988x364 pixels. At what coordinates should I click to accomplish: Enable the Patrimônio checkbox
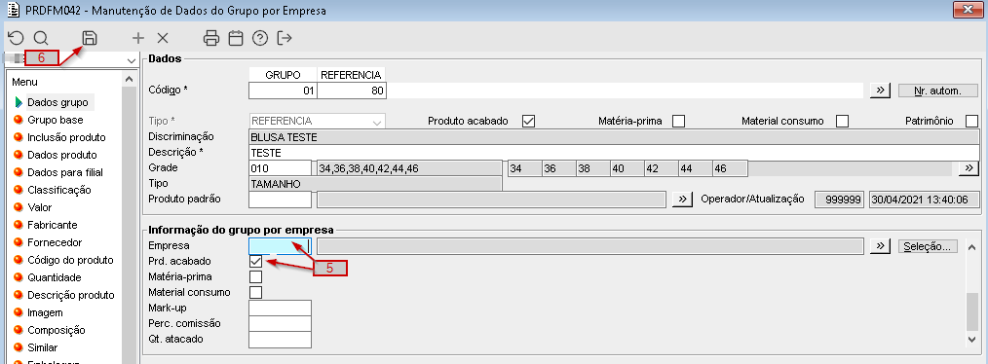pos(972,121)
